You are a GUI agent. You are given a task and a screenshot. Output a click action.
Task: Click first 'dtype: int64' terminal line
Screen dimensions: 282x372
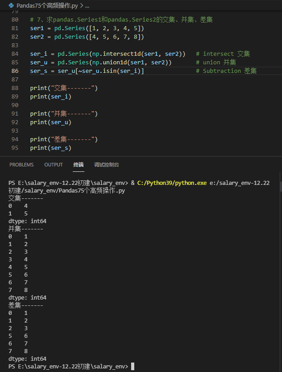point(27,221)
